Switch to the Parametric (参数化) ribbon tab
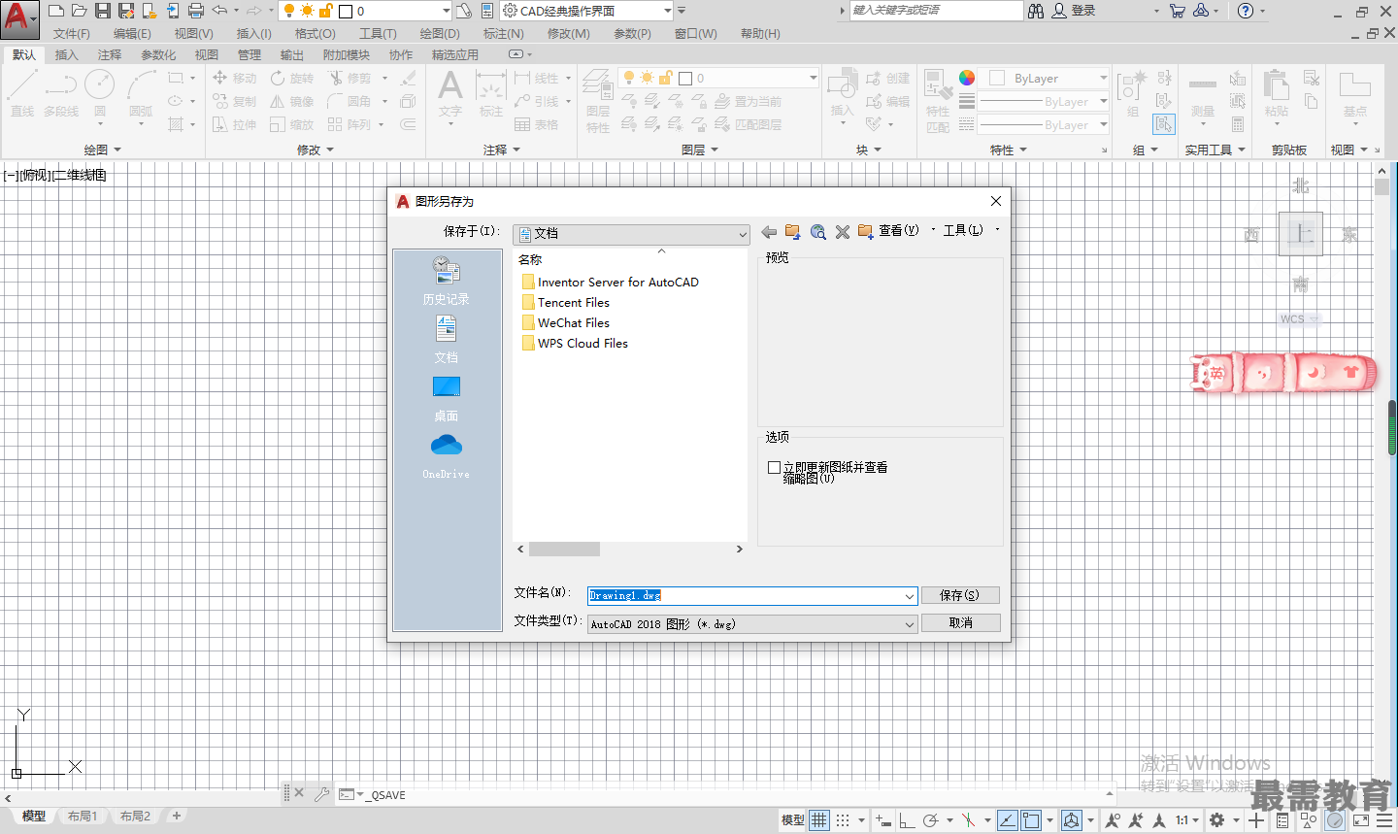Image resolution: width=1398 pixels, height=834 pixels. pos(158,55)
